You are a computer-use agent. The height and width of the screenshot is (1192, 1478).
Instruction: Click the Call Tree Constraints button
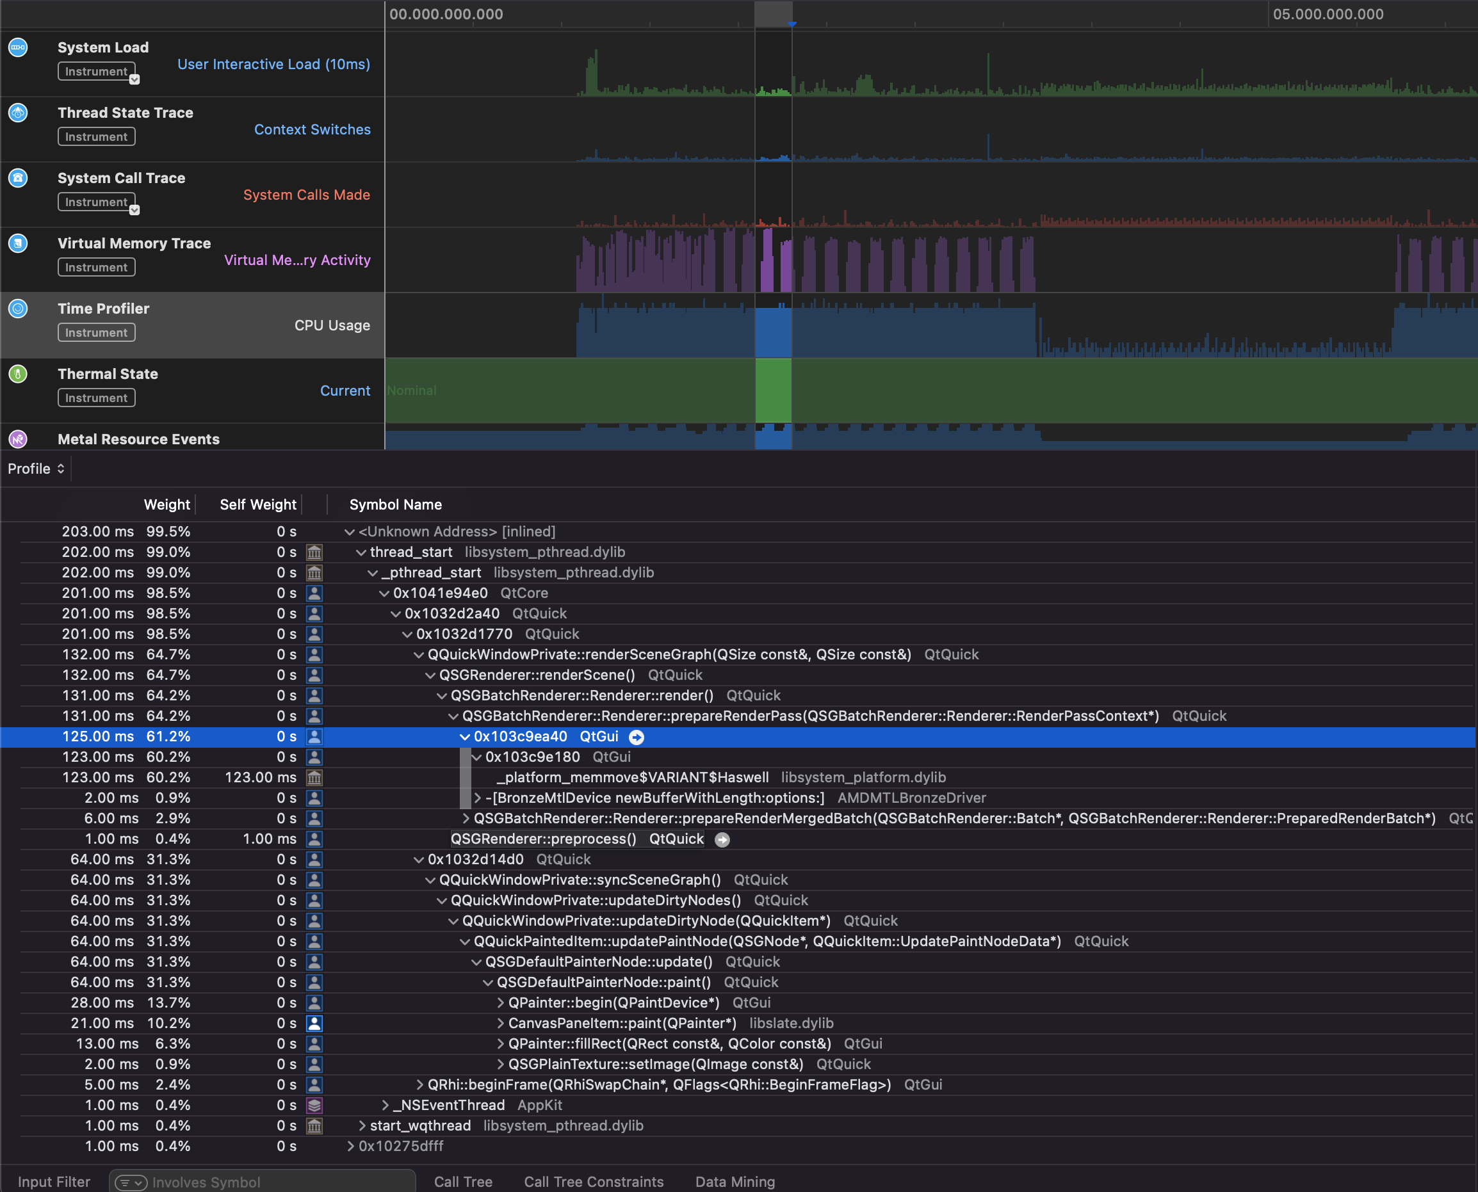[x=594, y=1181]
